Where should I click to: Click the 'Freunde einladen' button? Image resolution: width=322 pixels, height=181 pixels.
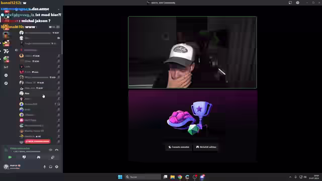pyautogui.click(x=179, y=147)
